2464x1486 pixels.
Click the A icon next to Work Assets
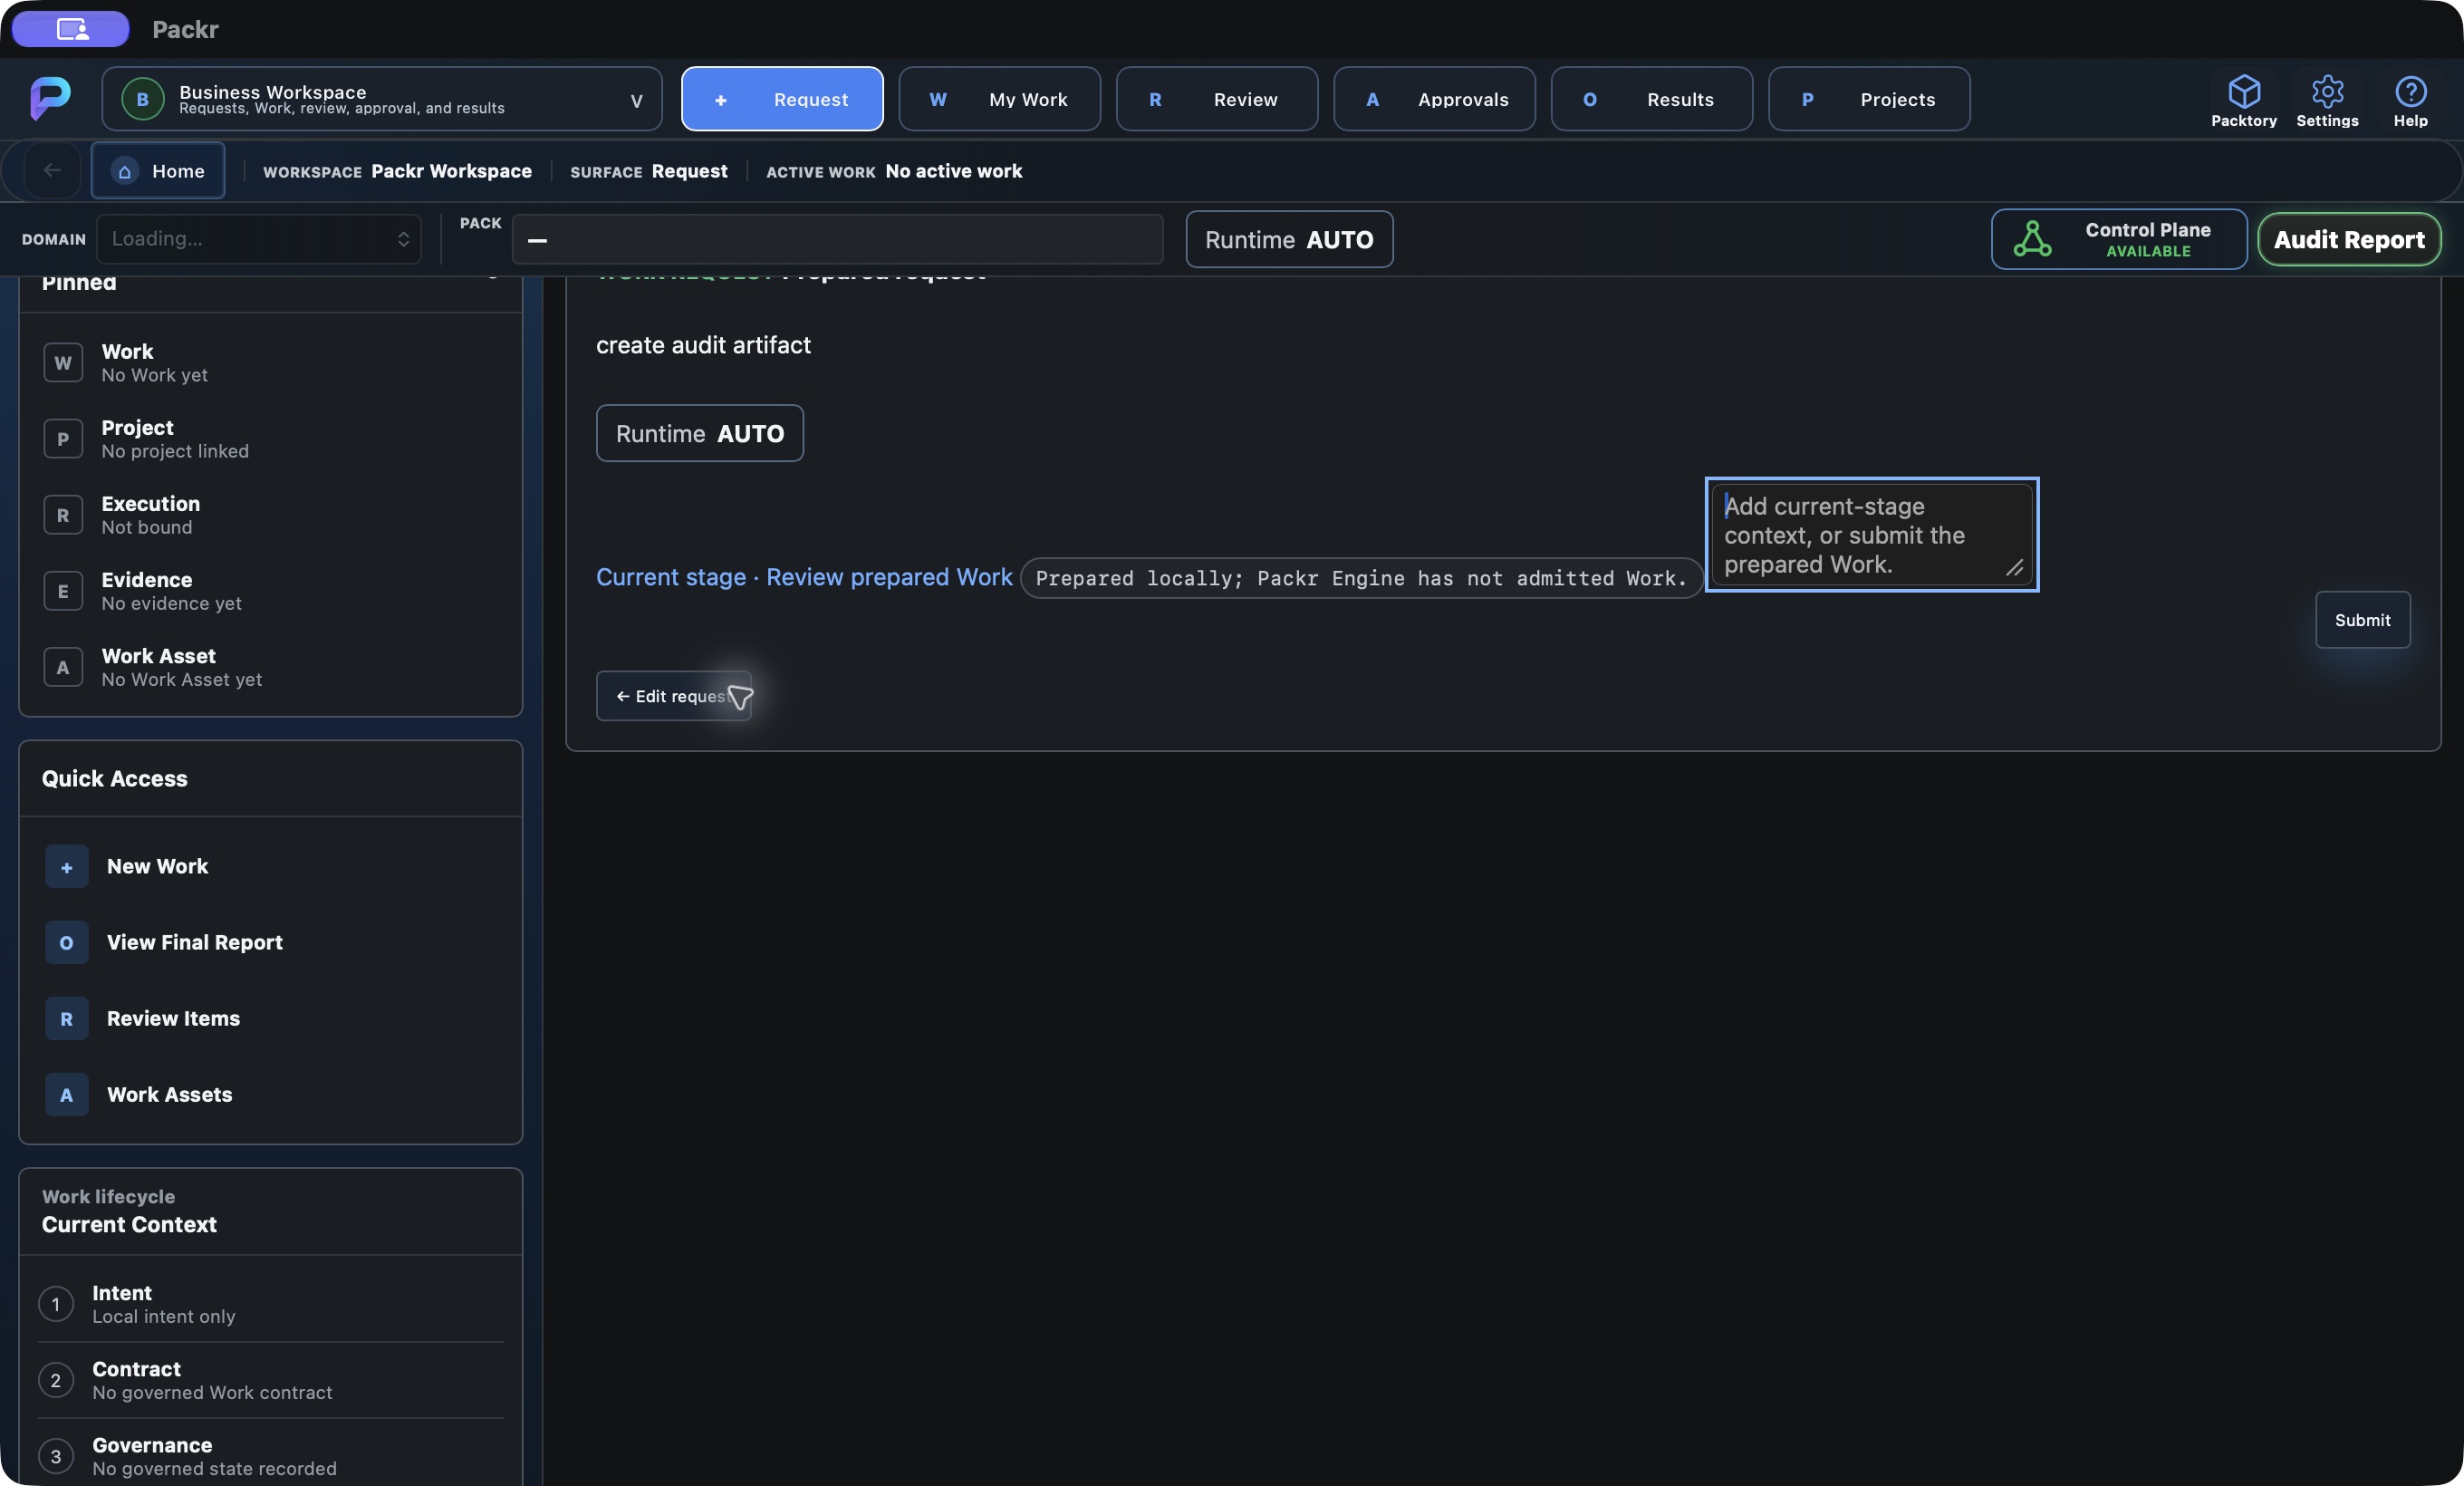point(67,1095)
